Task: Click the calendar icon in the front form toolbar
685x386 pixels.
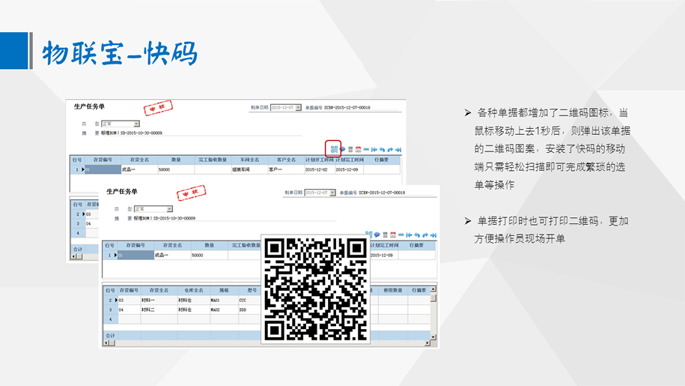Action: [392, 235]
